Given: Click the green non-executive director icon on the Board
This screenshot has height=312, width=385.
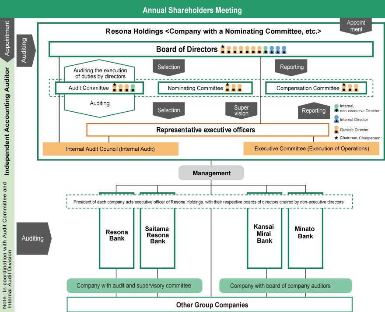Looking at the screenshot, I should [x=266, y=50].
